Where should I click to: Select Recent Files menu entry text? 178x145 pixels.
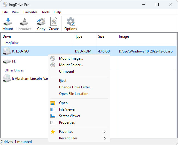(x=68, y=138)
